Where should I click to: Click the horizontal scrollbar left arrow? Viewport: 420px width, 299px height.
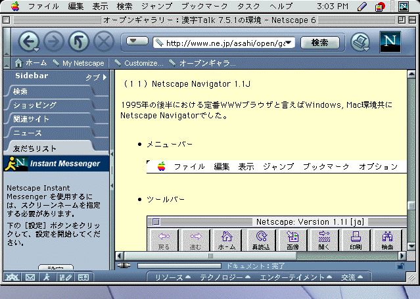point(120,256)
